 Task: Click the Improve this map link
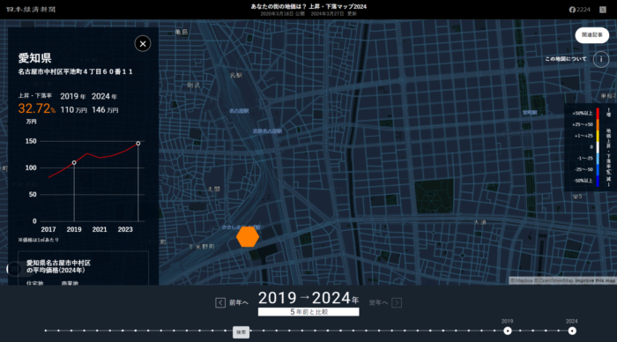(595, 280)
